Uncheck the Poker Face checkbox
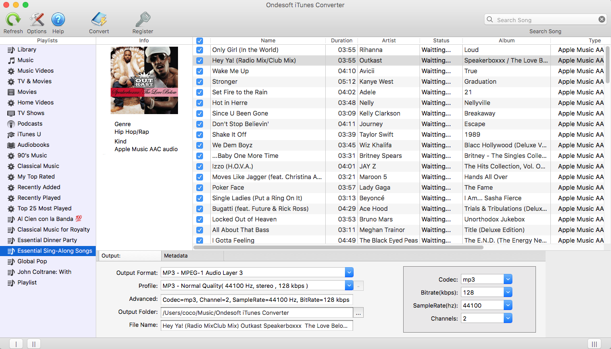611x349 pixels. coord(200,187)
